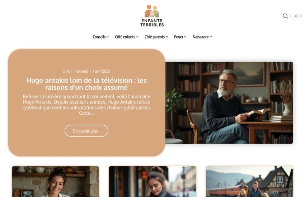Expand the Côté enfants dropdown arrow
The width and height of the screenshot is (305, 197).
pyautogui.click(x=137, y=37)
